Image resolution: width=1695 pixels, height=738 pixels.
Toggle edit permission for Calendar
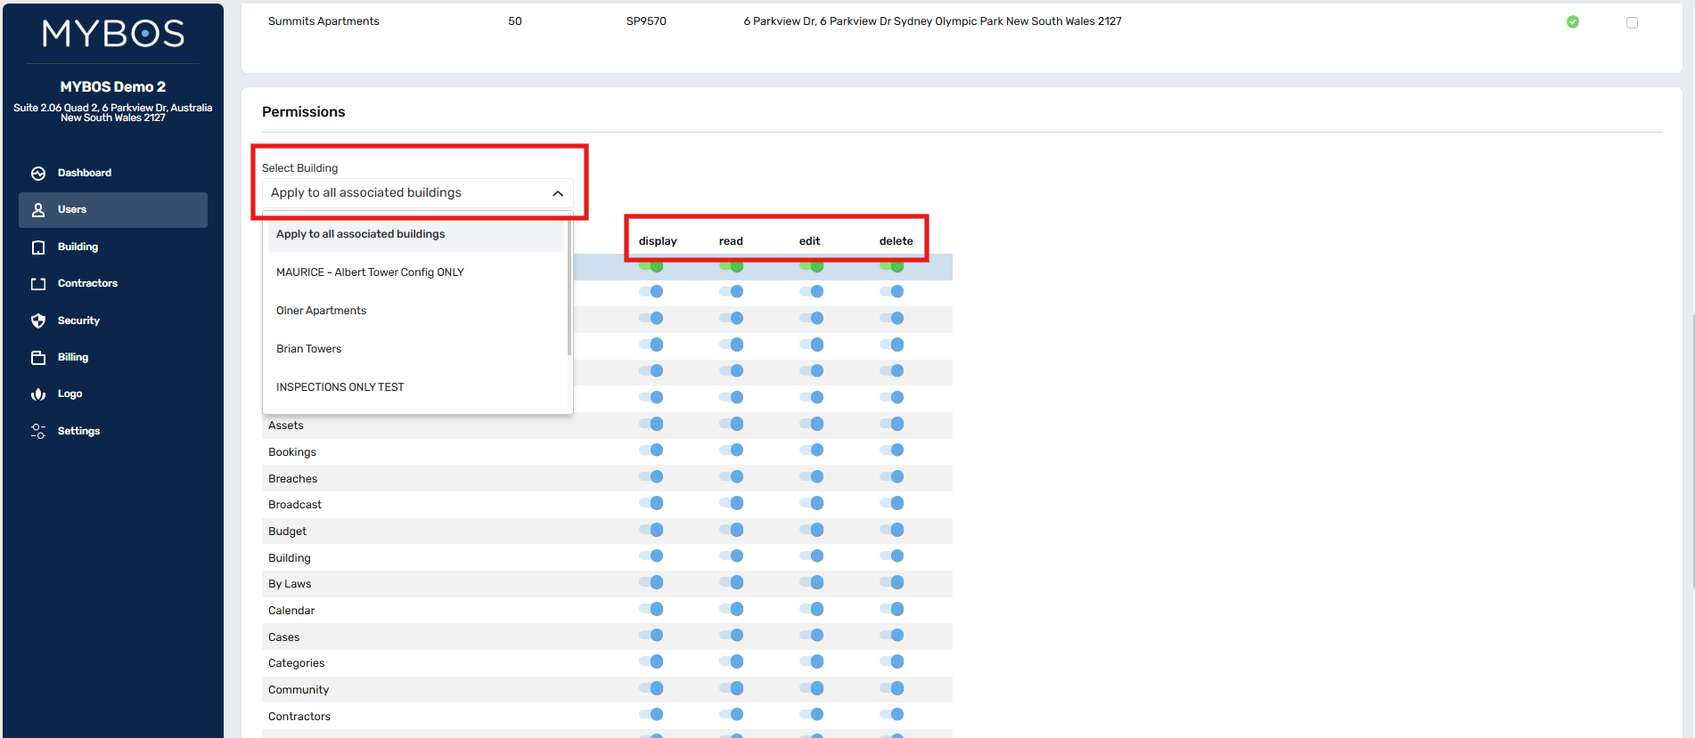pos(812,609)
